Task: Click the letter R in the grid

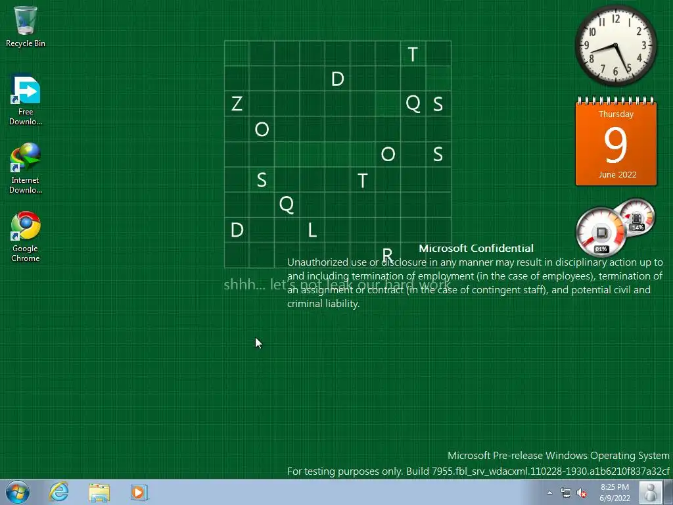Action: click(387, 254)
